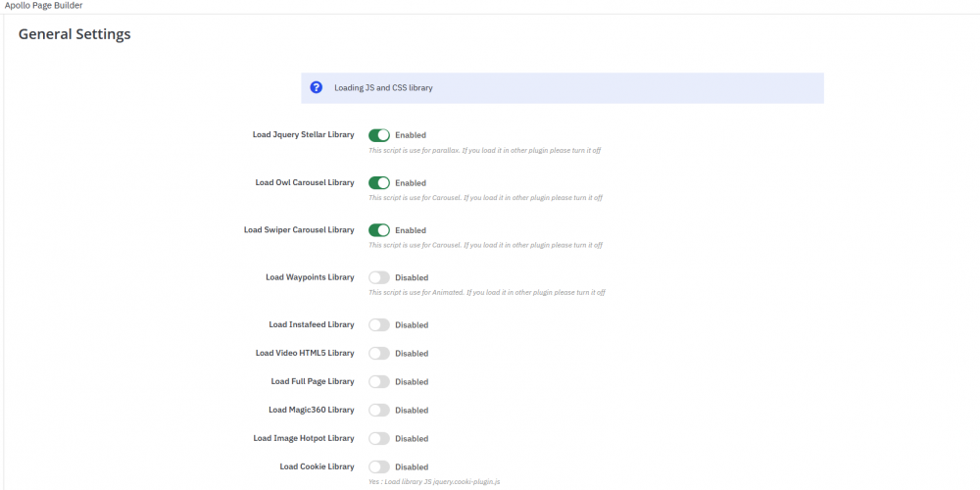This screenshot has height=490, width=980.
Task: Click the 'jquery.cooki-plugin.js' hint text
Action: coord(434,482)
